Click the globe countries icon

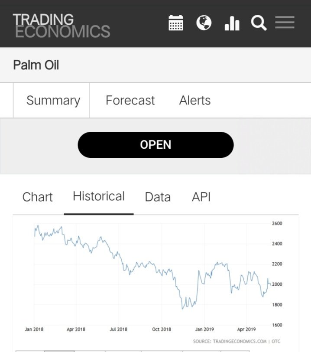coord(204,23)
